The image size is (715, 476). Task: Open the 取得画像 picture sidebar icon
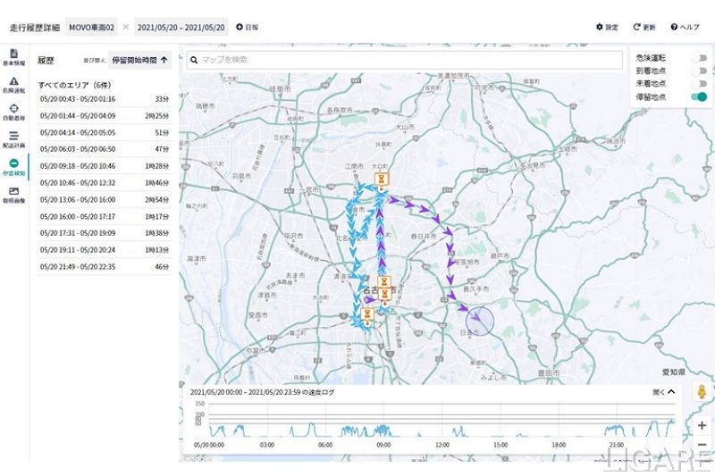coord(13,195)
